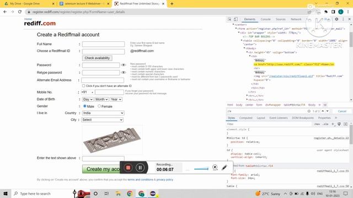Toggle rendering emulations brush icon in Styles
Screen dimensions: 353x198
pos(339,124)
